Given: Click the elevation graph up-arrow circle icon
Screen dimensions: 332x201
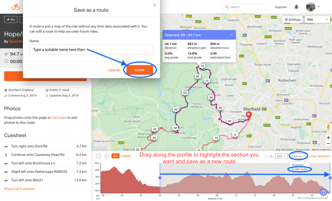Looking at the screenshot, I should pyautogui.click(x=99, y=156).
